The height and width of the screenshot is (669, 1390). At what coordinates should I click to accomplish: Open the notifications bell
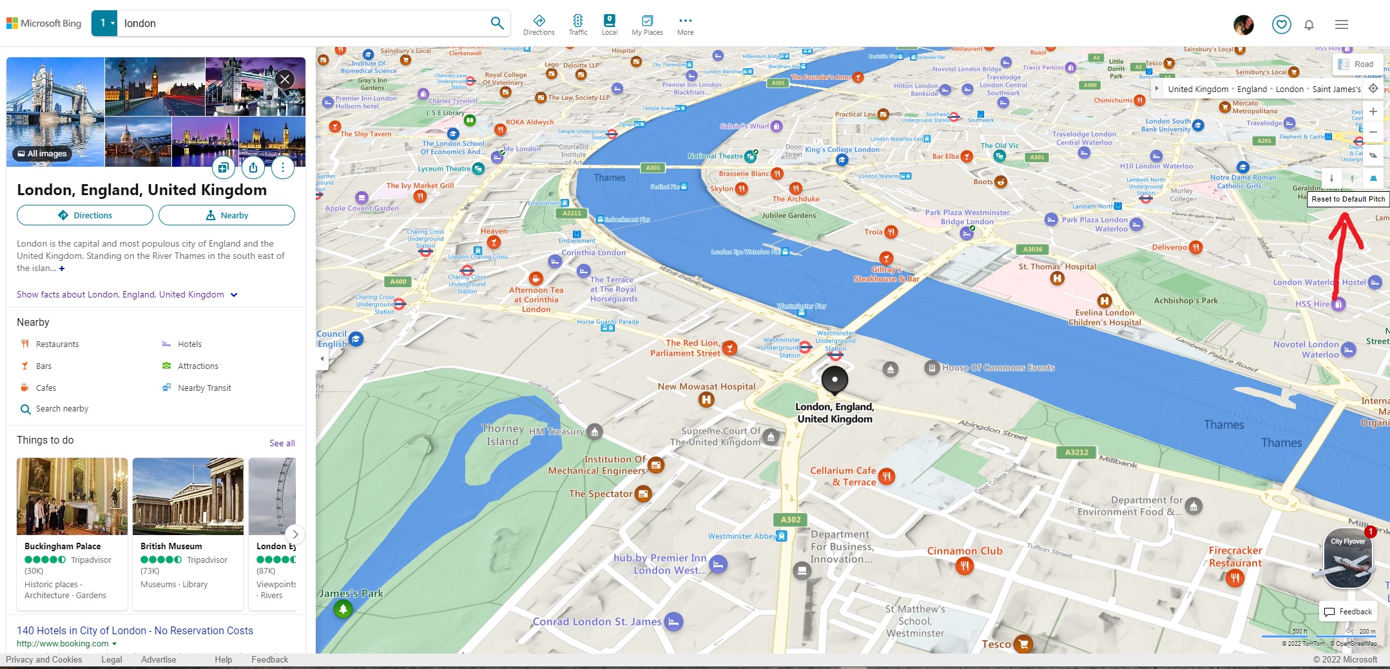(x=1309, y=24)
